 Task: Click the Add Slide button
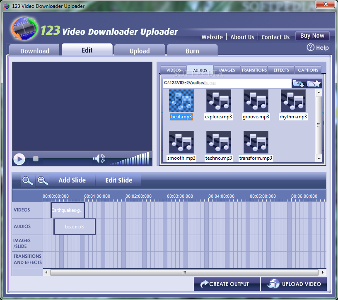pos(72,180)
